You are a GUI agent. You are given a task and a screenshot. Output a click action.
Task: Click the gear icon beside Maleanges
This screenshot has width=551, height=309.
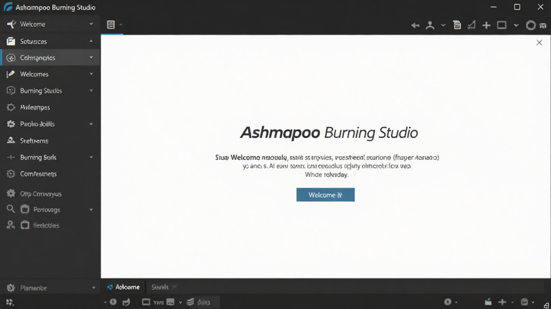click(11, 107)
